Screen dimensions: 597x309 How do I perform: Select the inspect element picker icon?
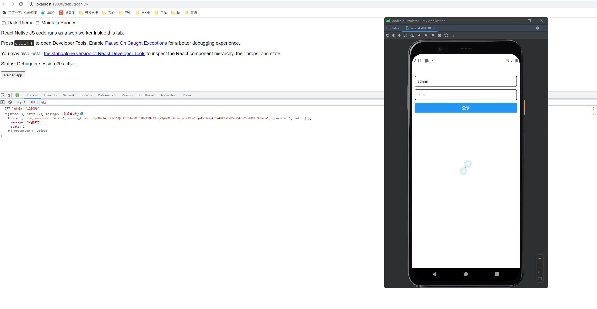[3, 95]
